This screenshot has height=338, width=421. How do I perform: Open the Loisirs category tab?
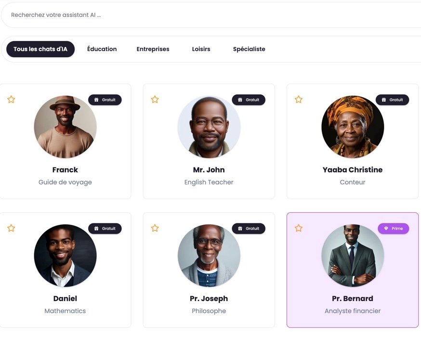pos(201,49)
